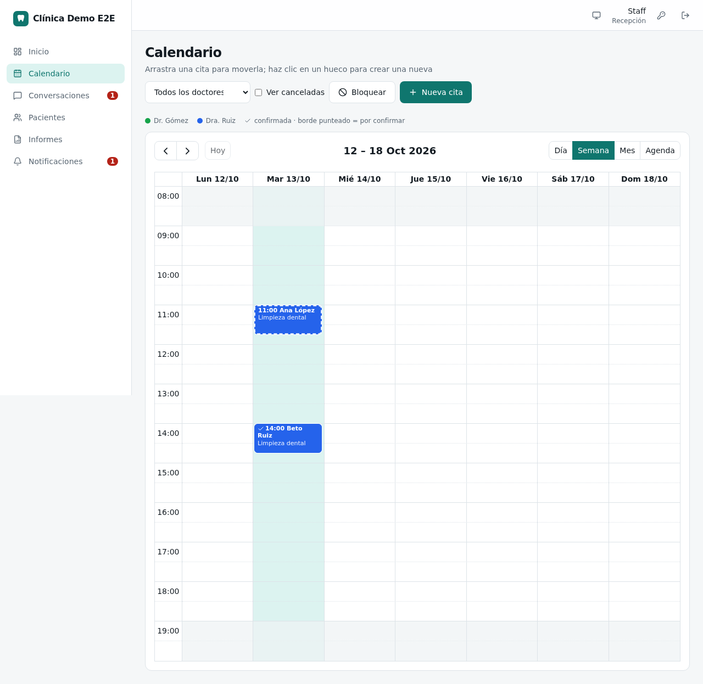Click the Notificaciones red badge showing 1

click(x=113, y=161)
